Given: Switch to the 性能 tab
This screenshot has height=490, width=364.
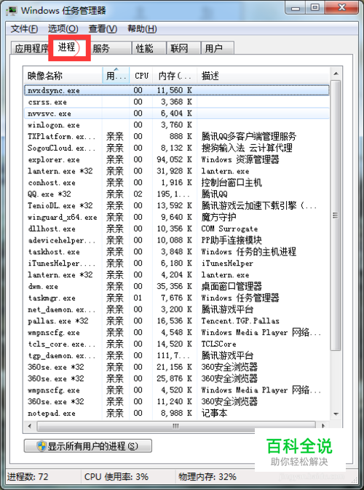Looking at the screenshot, I should [x=149, y=49].
